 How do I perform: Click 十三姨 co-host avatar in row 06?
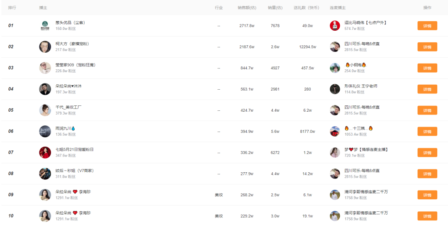tap(335, 132)
